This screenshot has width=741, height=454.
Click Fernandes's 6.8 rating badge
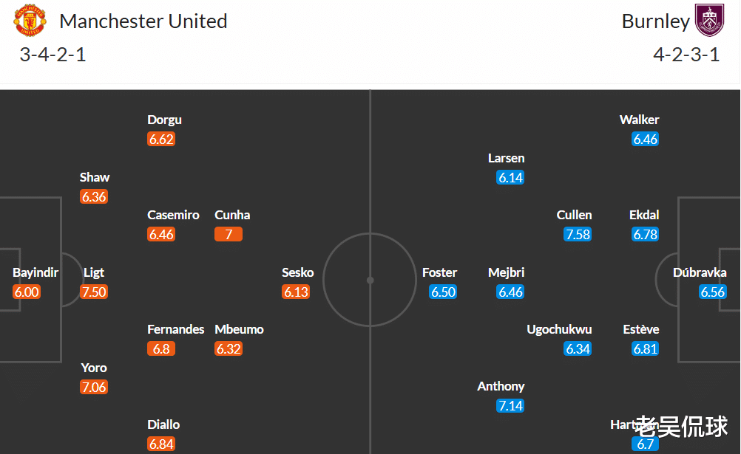[x=161, y=348]
